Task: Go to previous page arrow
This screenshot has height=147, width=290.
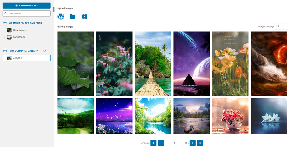Action: 161,143
